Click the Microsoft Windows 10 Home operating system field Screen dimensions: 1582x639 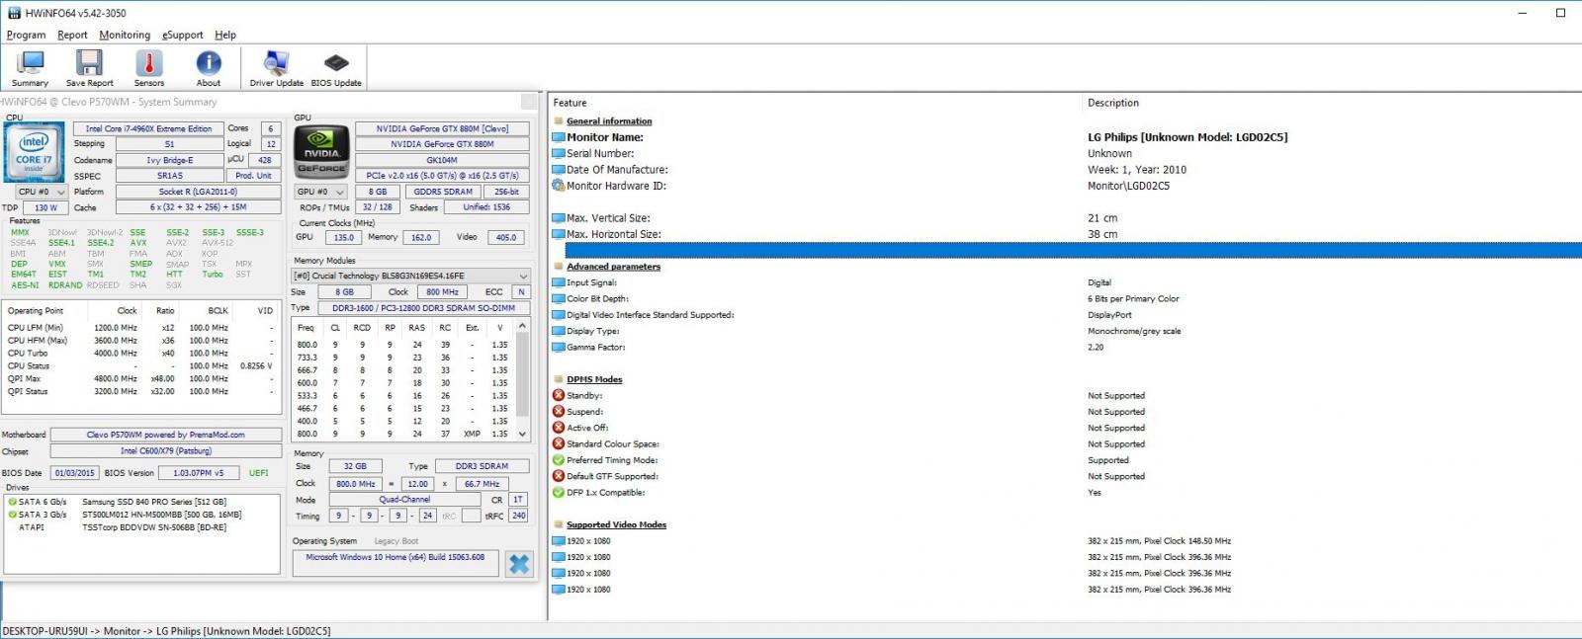click(x=395, y=563)
